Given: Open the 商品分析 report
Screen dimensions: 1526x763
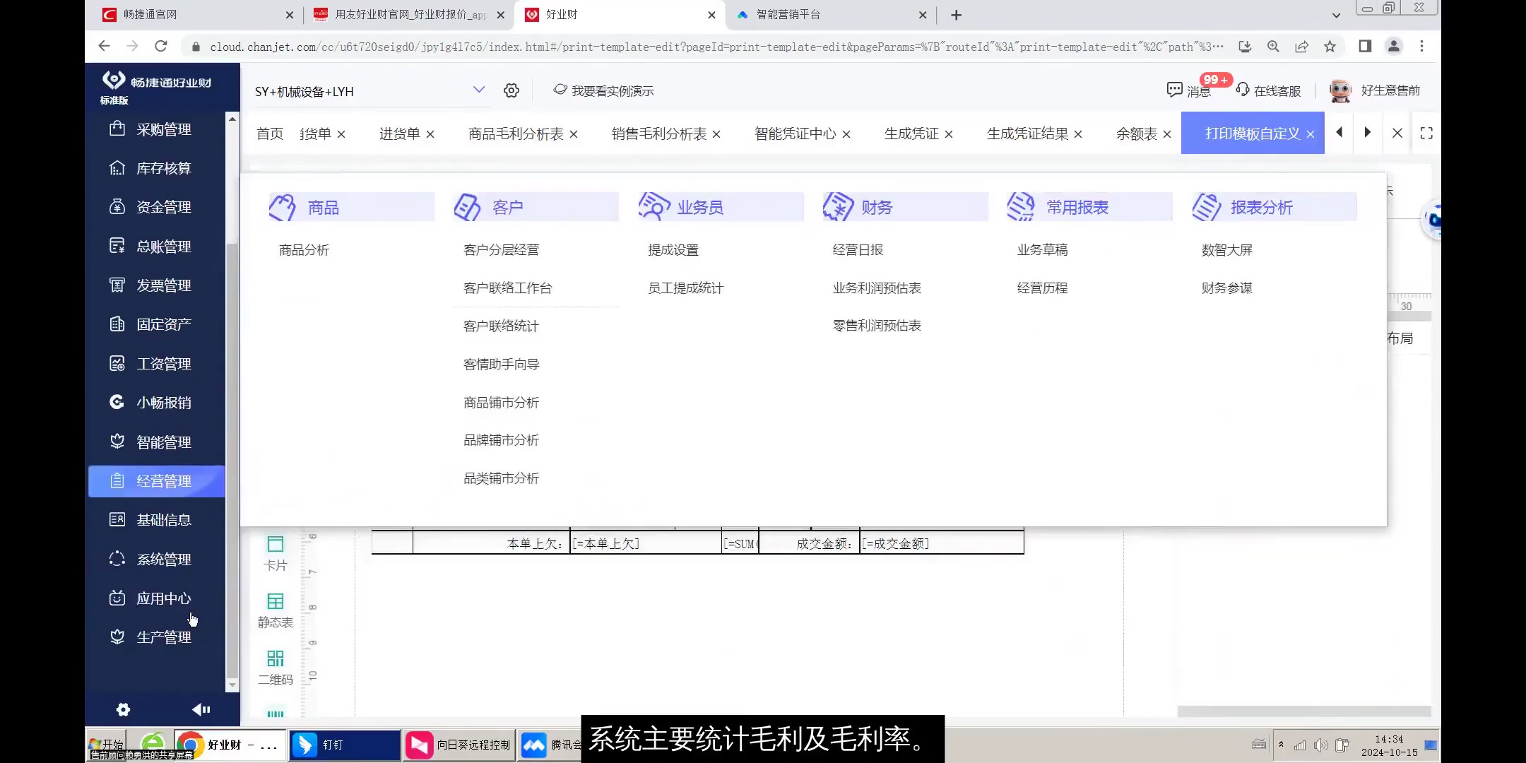Looking at the screenshot, I should pyautogui.click(x=302, y=249).
